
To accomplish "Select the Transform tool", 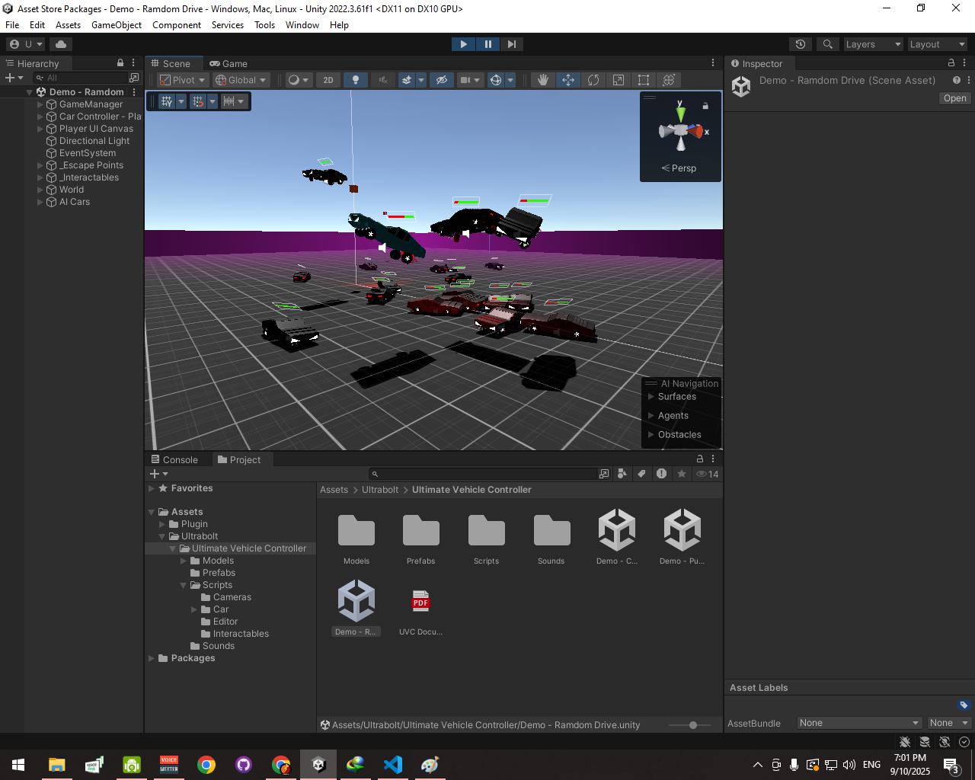I will [x=669, y=80].
